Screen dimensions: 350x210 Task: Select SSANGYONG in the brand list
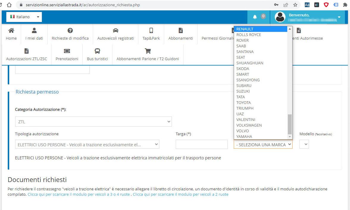[x=261, y=80]
